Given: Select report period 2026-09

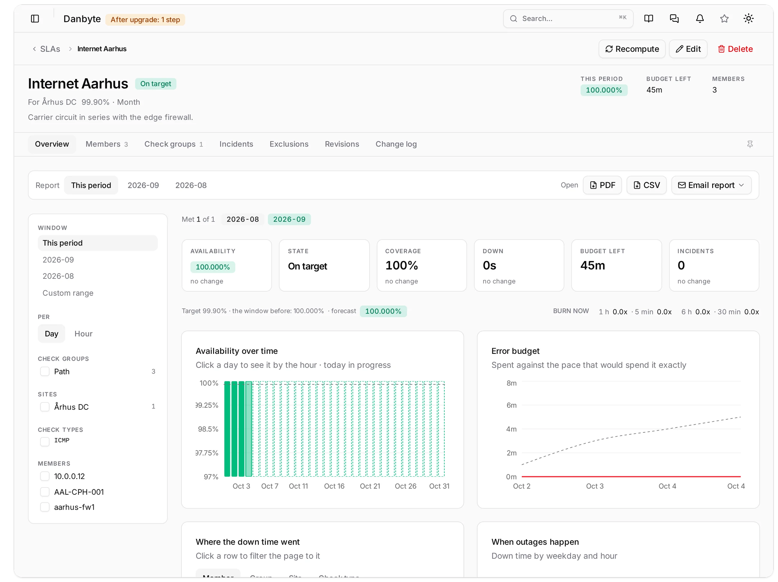Looking at the screenshot, I should point(143,185).
